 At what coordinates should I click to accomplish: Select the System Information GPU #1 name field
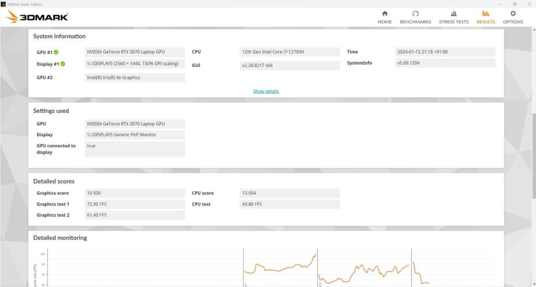pos(135,52)
